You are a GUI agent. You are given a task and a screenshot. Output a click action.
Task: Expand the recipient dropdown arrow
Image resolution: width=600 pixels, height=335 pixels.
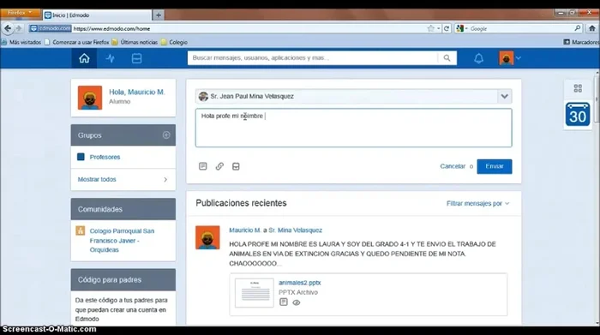click(x=504, y=96)
